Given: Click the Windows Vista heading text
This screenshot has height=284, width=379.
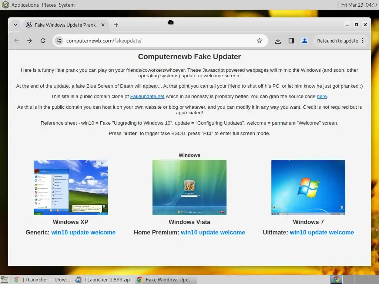Looking at the screenshot, I should click(189, 222).
